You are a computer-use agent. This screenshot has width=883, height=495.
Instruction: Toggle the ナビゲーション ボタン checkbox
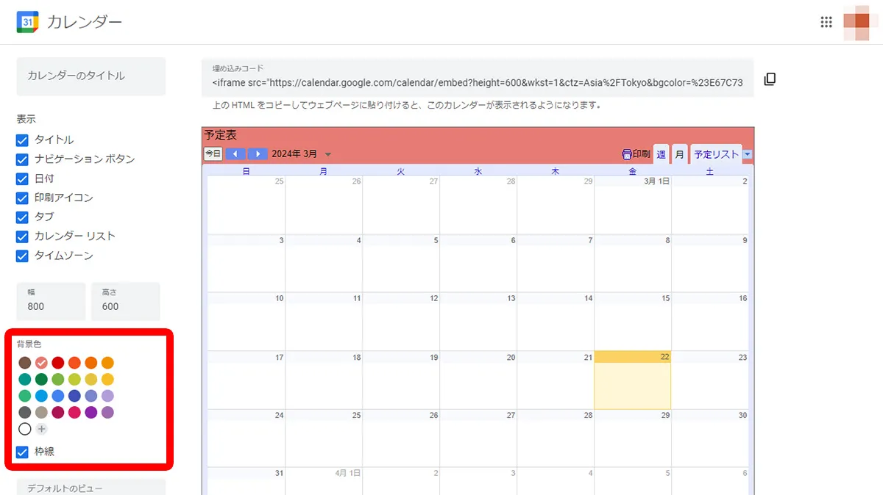22,159
